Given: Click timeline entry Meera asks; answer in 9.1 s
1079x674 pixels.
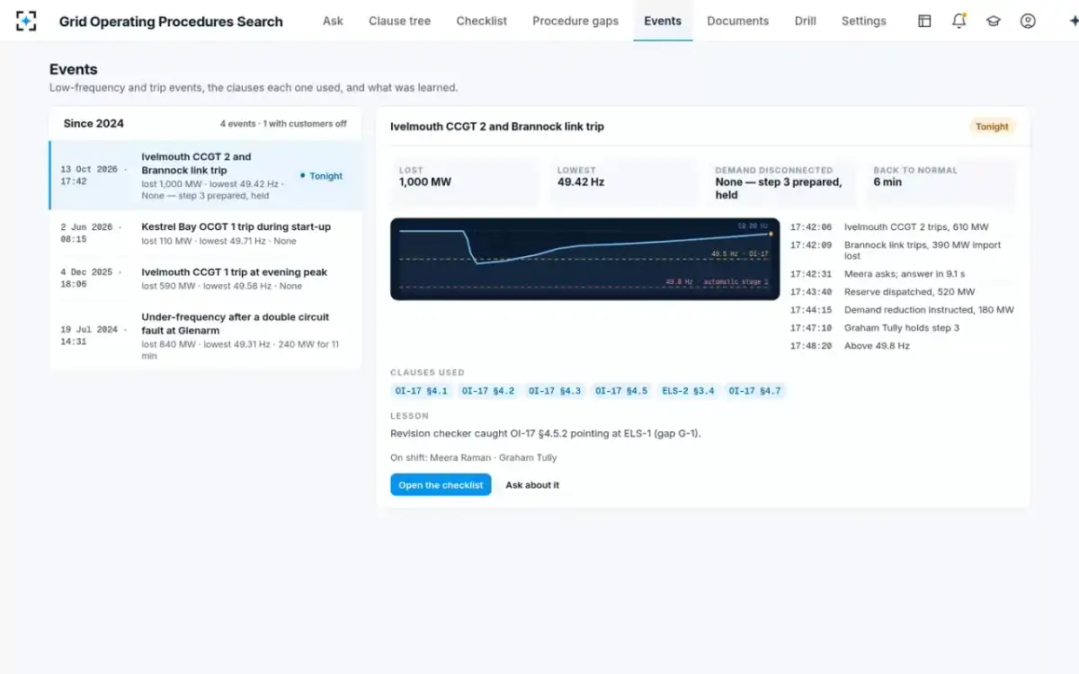Looking at the screenshot, I should pos(902,274).
